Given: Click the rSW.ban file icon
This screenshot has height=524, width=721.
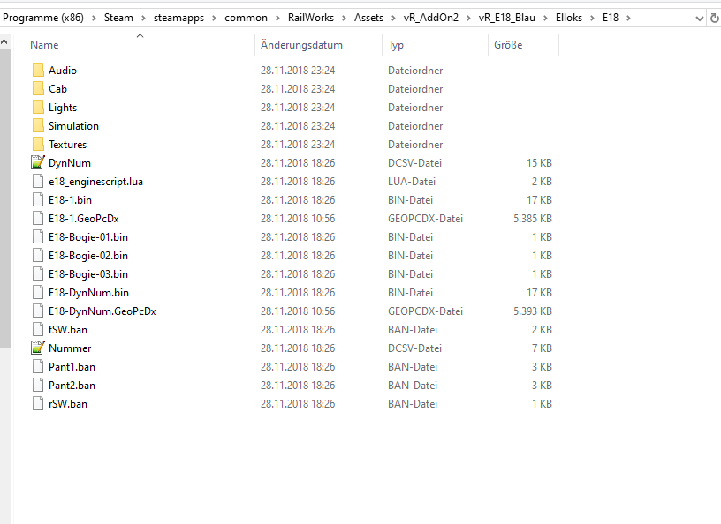Looking at the screenshot, I should 38,404.
